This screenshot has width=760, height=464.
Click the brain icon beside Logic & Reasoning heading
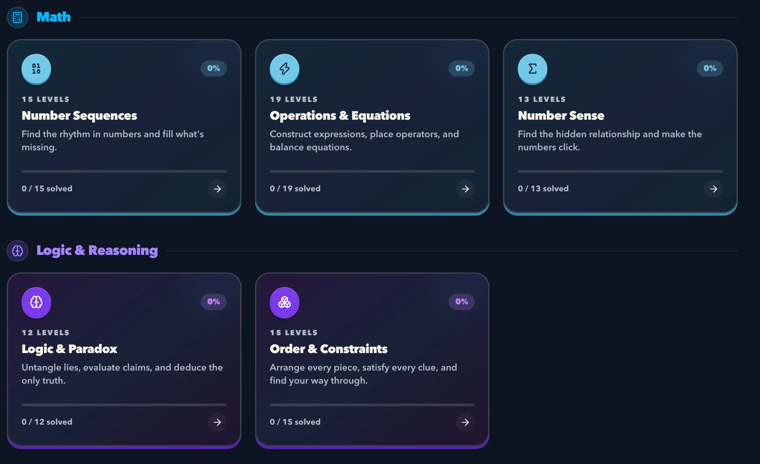[x=17, y=250]
